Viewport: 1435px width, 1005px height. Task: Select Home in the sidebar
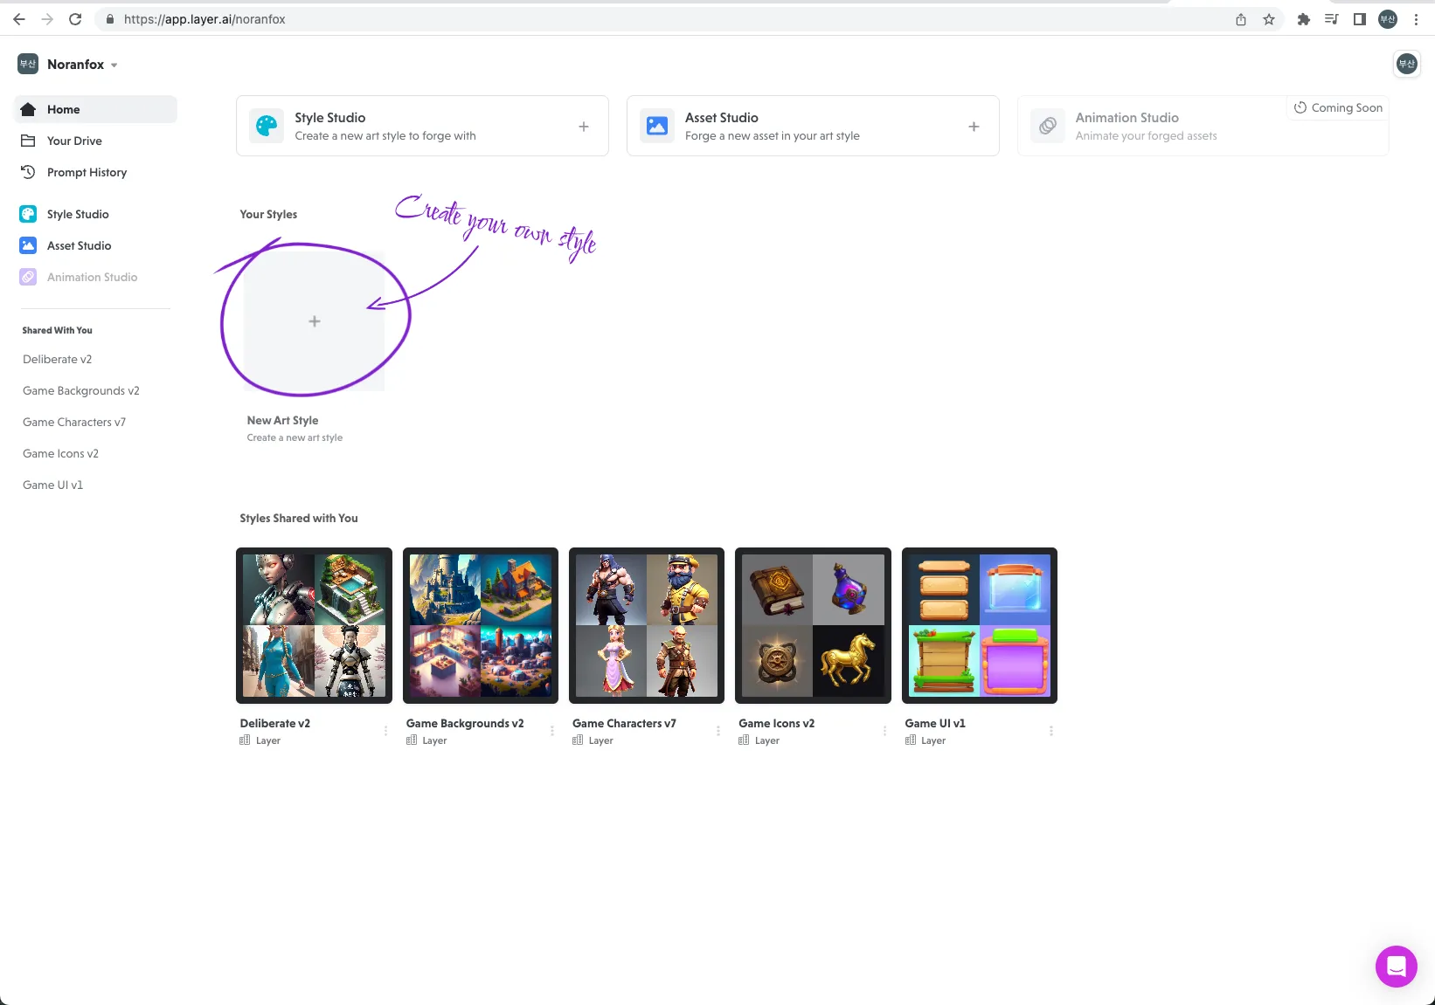tap(63, 109)
